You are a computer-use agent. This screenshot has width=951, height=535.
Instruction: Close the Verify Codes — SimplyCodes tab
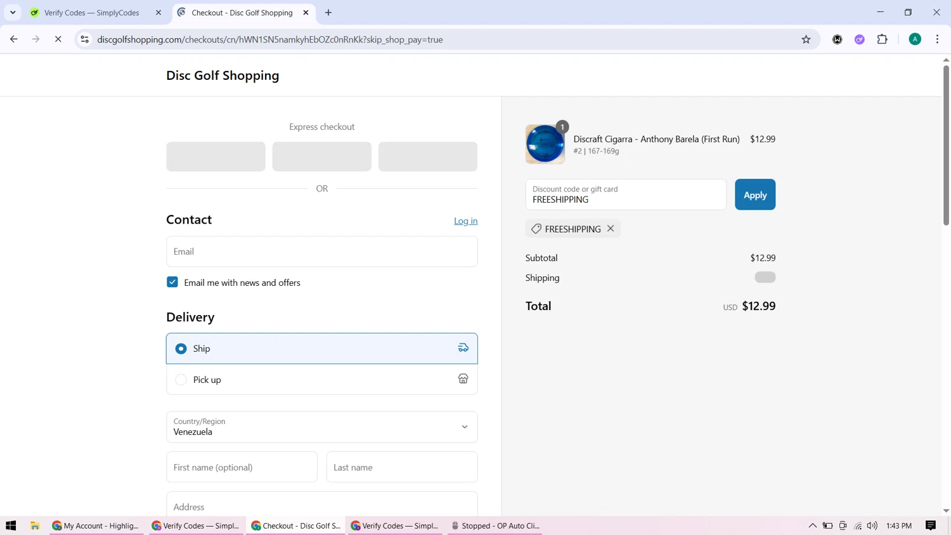point(158,13)
